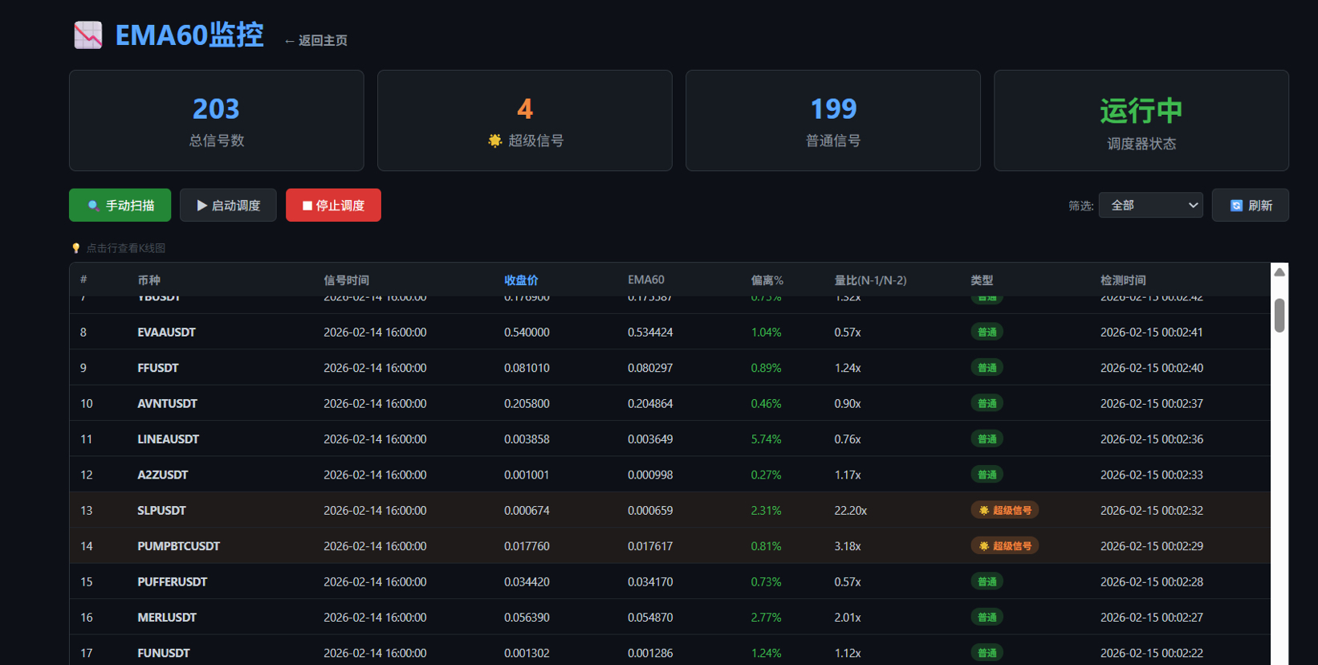Click the 普通 badge on EVAAUSDT row
This screenshot has width=1318, height=665.
986,332
